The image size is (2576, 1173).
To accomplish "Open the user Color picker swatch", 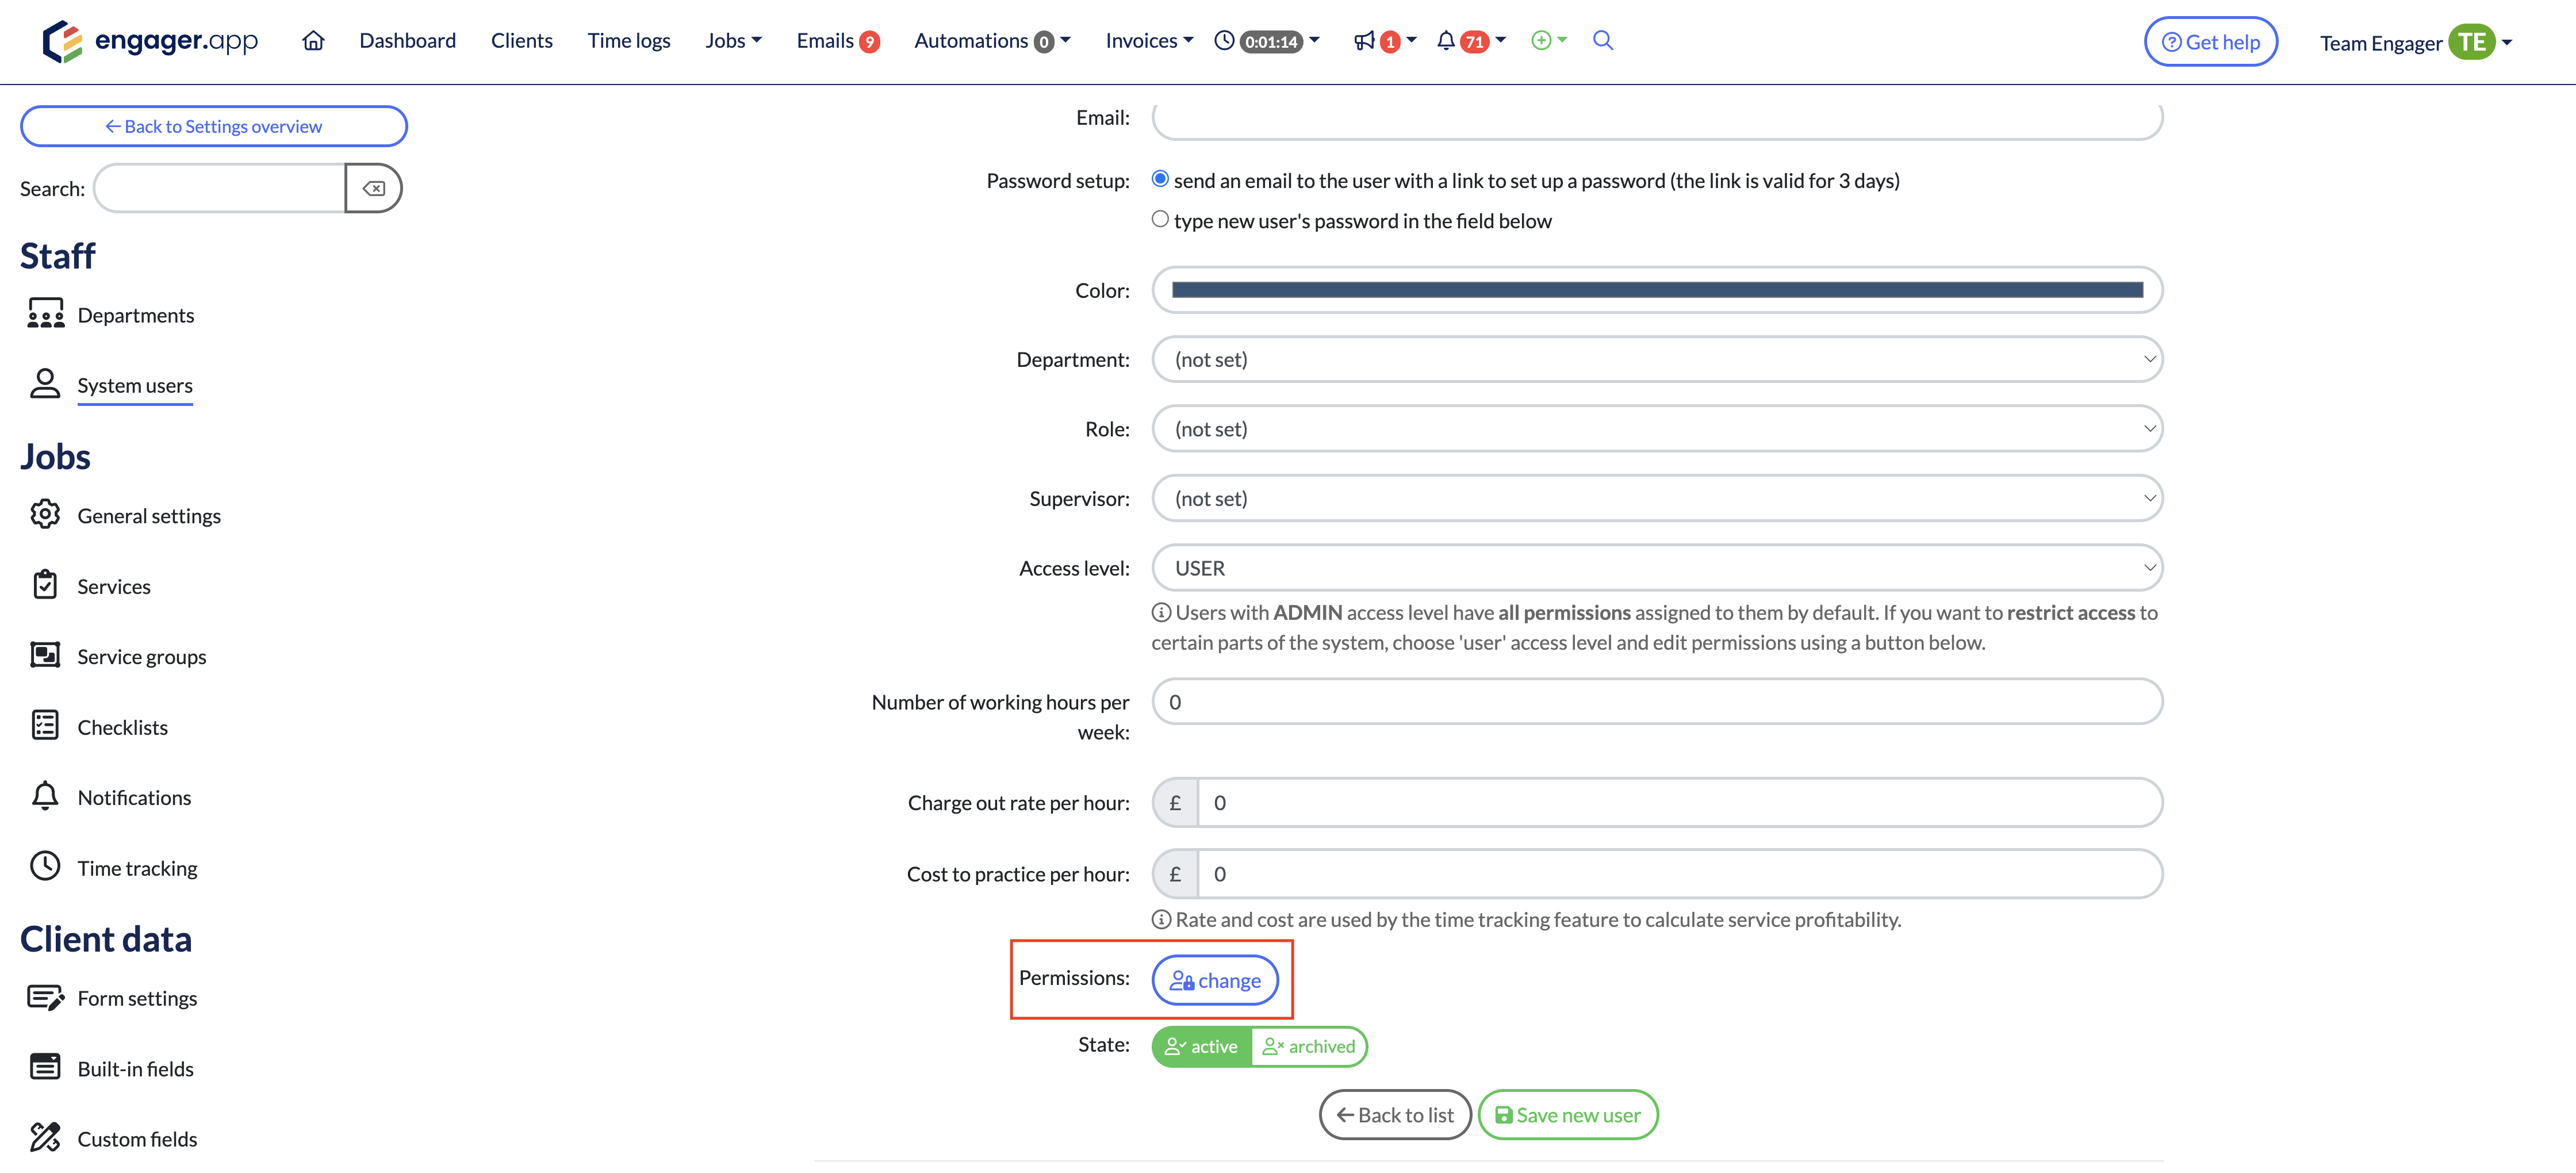I will pyautogui.click(x=1656, y=290).
